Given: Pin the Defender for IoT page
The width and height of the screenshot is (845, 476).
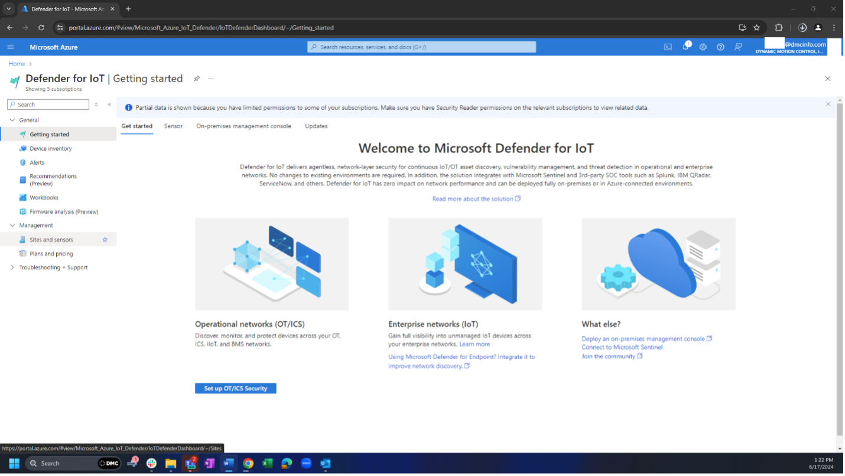Looking at the screenshot, I should pyautogui.click(x=197, y=79).
